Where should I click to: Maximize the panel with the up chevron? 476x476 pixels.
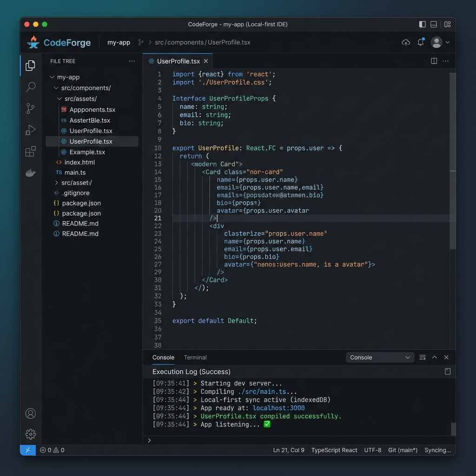pos(435,357)
